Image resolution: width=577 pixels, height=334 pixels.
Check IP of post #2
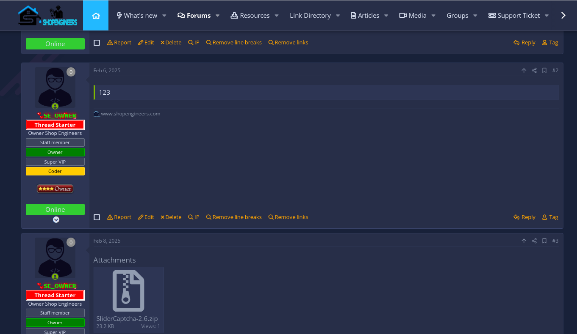click(x=194, y=217)
